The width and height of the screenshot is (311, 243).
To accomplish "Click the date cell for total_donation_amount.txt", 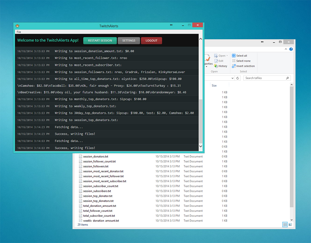I will (168, 206).
